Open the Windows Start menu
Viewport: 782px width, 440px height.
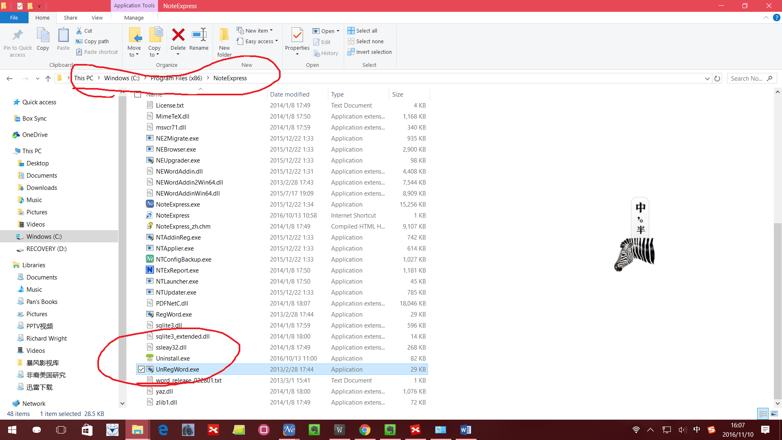coord(12,430)
